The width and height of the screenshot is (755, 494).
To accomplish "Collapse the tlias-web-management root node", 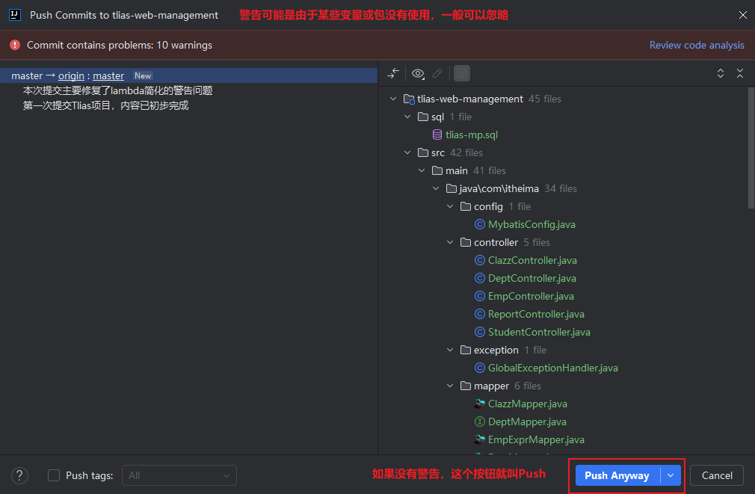I will [393, 99].
